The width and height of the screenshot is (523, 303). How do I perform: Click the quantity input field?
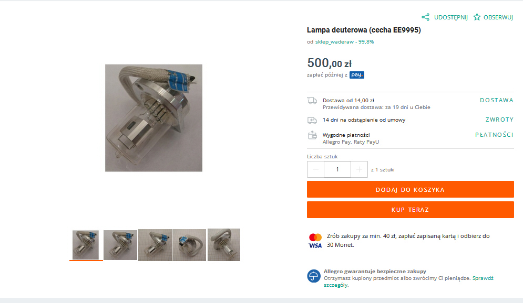pos(337,170)
